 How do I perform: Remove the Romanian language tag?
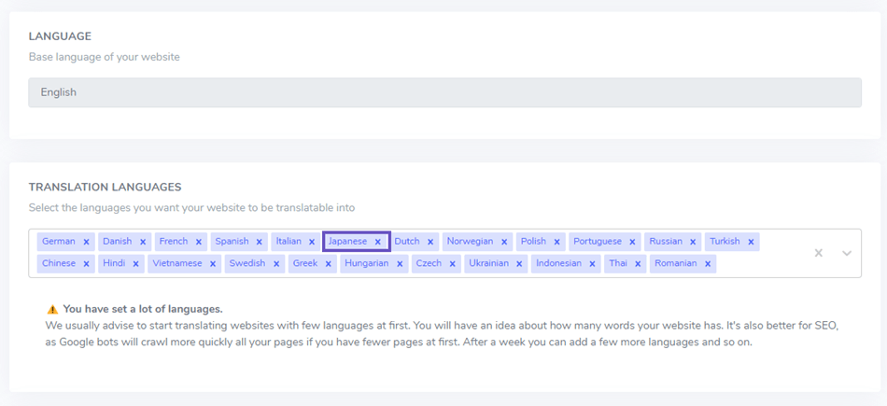pyautogui.click(x=708, y=263)
